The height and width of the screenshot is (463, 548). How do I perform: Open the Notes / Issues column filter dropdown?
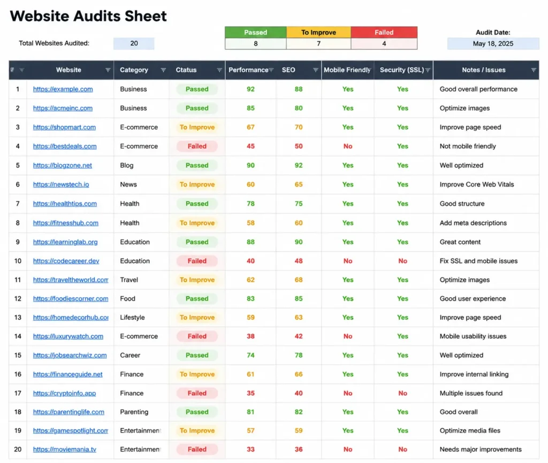[x=534, y=70]
